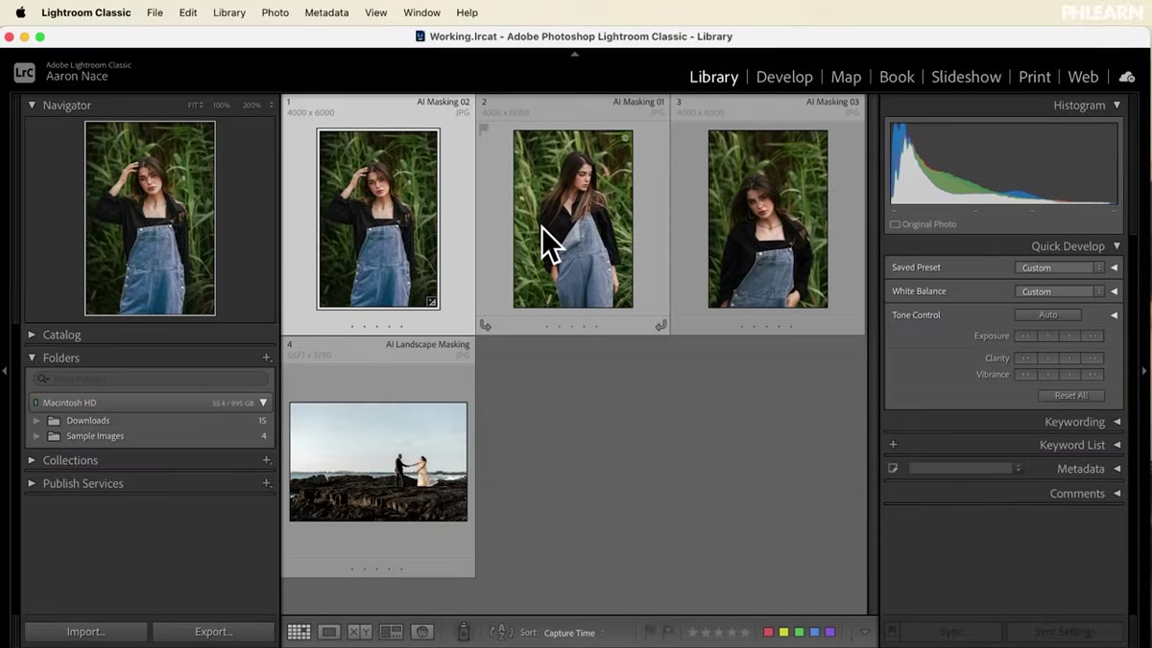The width and height of the screenshot is (1152, 648).
Task: Set star rating in the toolbar
Action: [718, 632]
